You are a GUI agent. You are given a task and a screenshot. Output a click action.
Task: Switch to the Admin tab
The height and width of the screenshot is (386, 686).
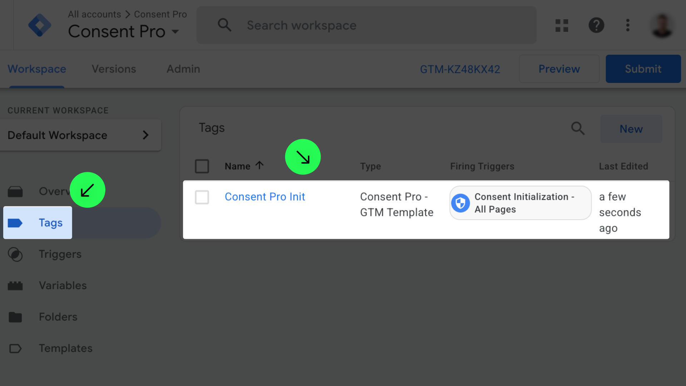click(x=183, y=69)
